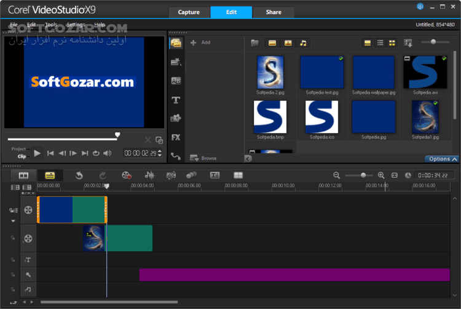Switch to the Share tab

(274, 12)
